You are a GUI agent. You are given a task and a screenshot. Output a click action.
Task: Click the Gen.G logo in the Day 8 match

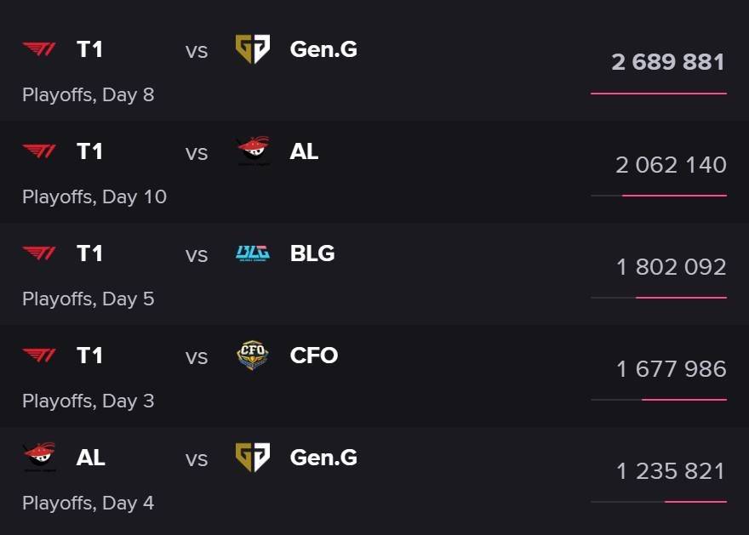pyautogui.click(x=253, y=49)
